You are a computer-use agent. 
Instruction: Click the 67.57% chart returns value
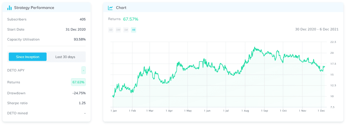[131, 19]
